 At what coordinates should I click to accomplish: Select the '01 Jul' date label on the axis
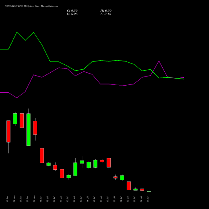[x=41, y=199]
